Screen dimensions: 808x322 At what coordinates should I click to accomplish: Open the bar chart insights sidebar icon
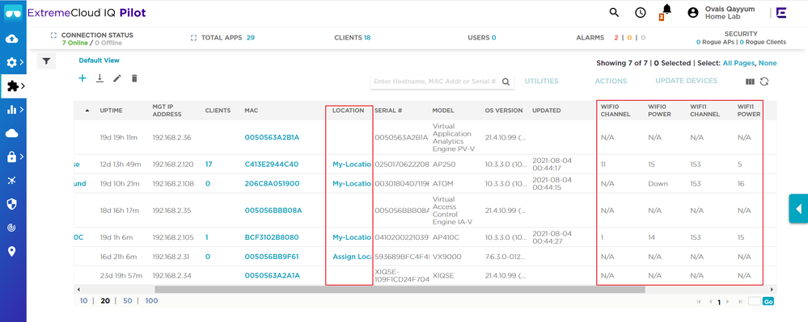click(x=11, y=110)
